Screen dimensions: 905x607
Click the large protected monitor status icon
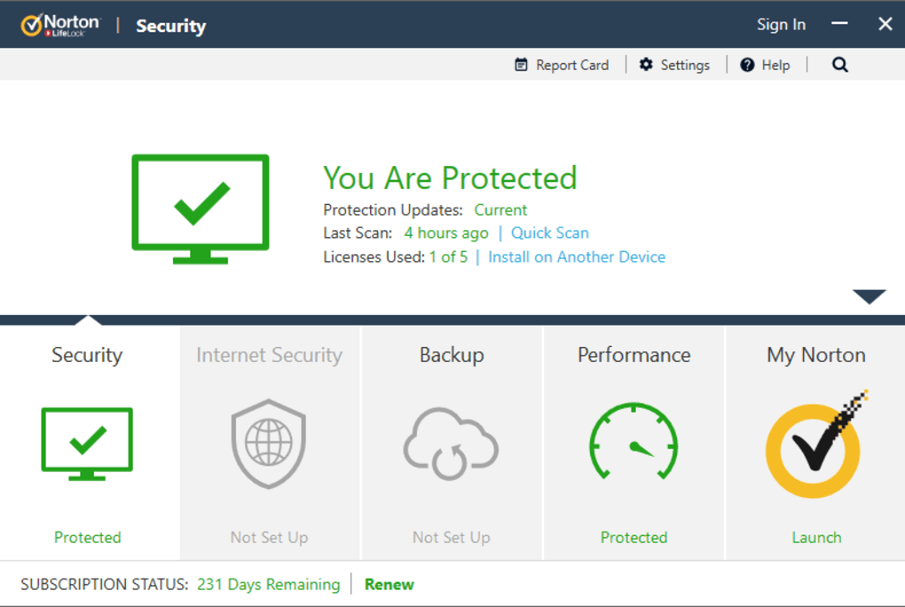click(x=201, y=209)
